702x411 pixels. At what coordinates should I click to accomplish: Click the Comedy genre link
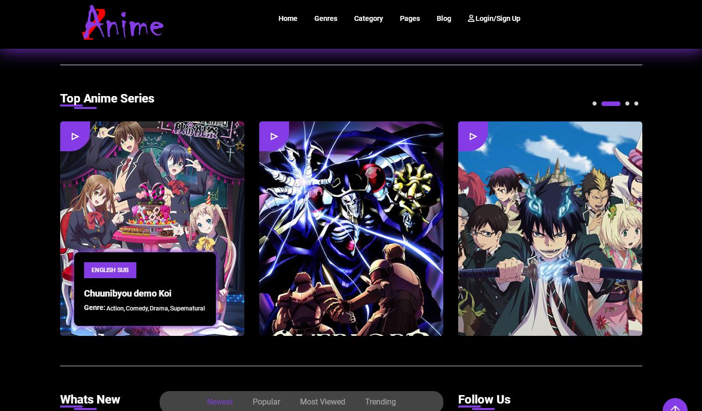(x=137, y=308)
